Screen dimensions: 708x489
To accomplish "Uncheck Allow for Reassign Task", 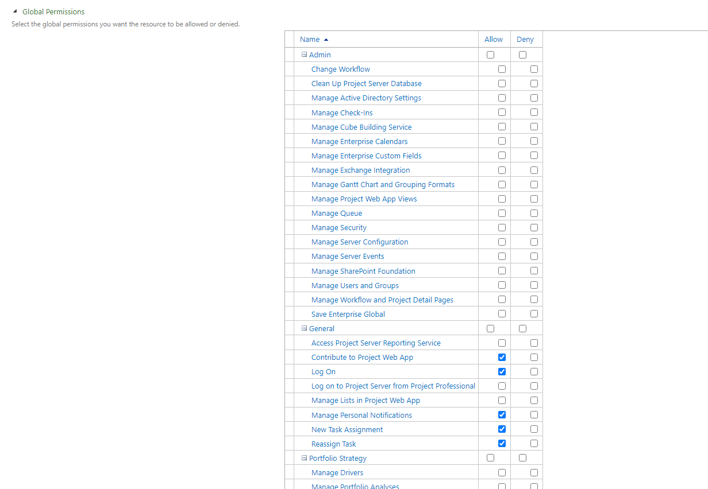I will coord(502,444).
